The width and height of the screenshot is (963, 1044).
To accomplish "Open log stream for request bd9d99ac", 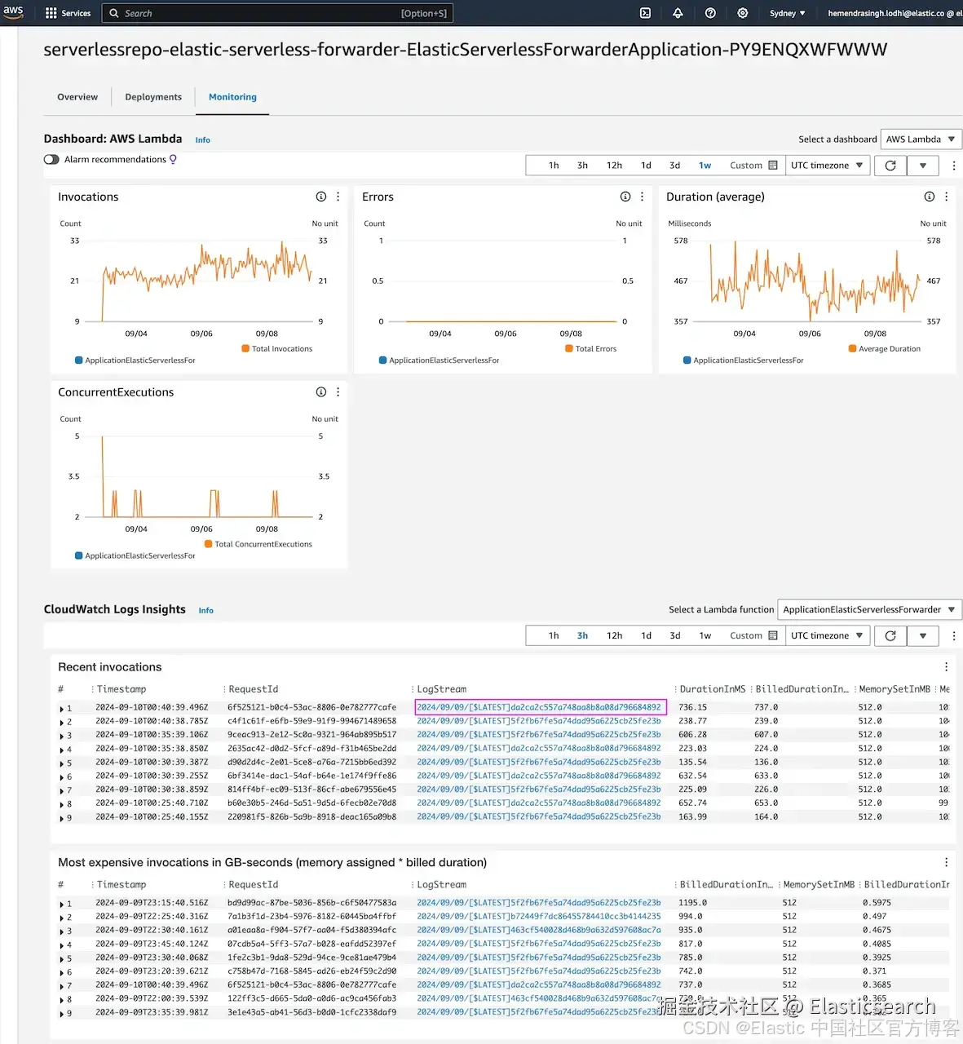I will point(540,903).
